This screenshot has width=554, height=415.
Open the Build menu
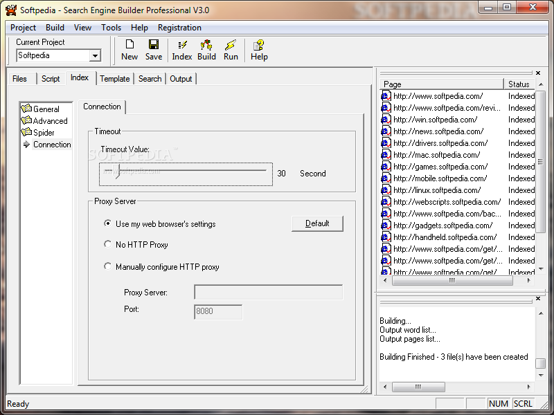pos(55,28)
